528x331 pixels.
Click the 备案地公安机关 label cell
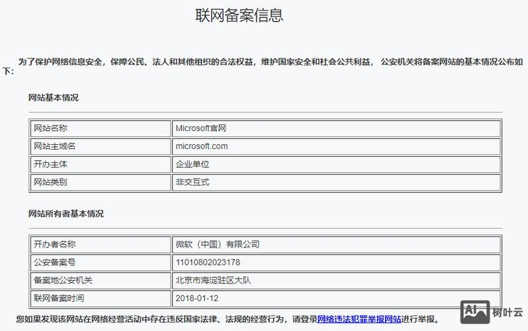pos(101,280)
